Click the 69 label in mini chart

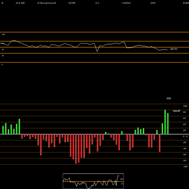[122, 179]
